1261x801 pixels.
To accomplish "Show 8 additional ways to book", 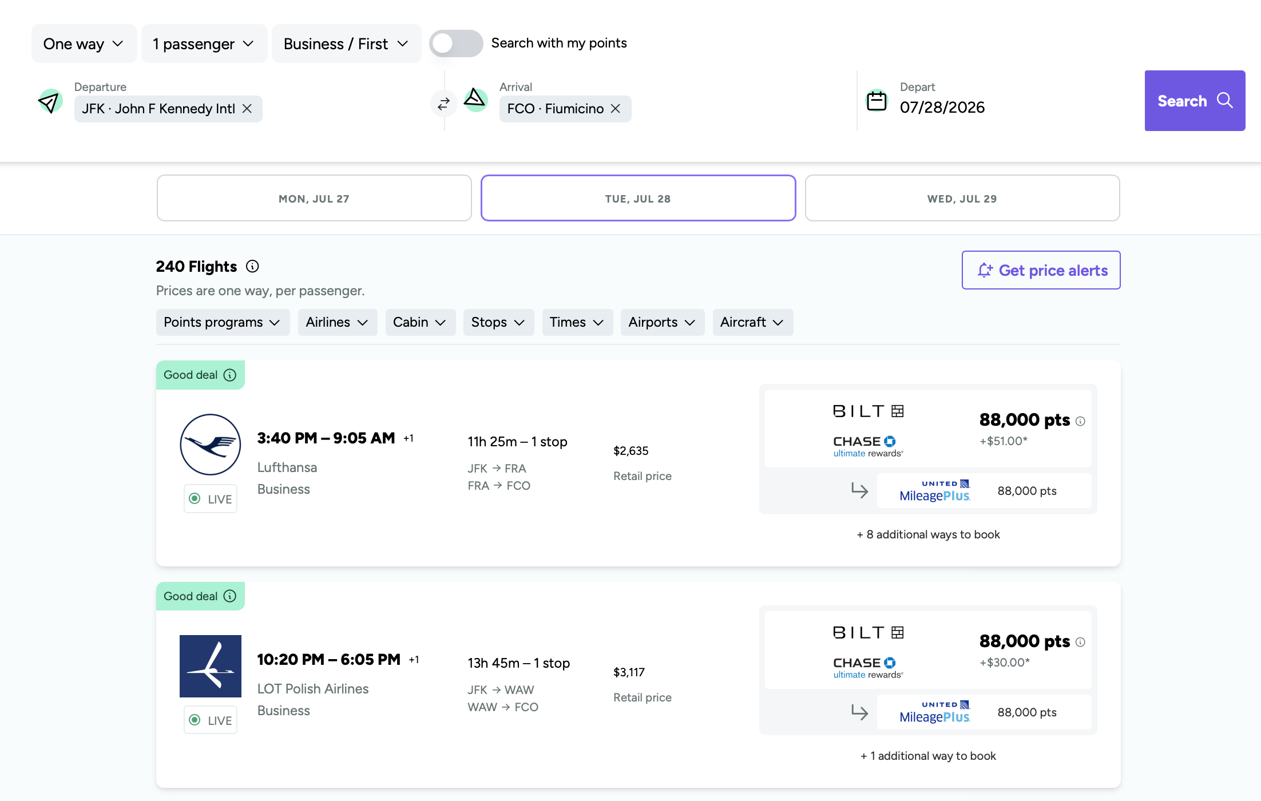I will point(928,534).
